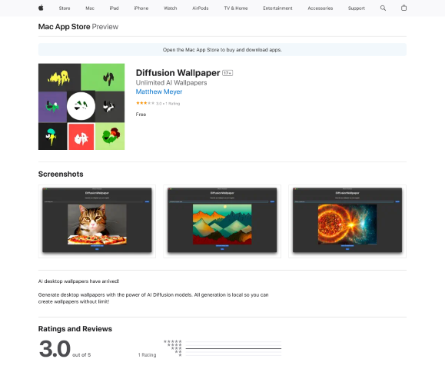The width and height of the screenshot is (445, 369).
Task: Click the five-star row in rating histogram
Action: 223,341
